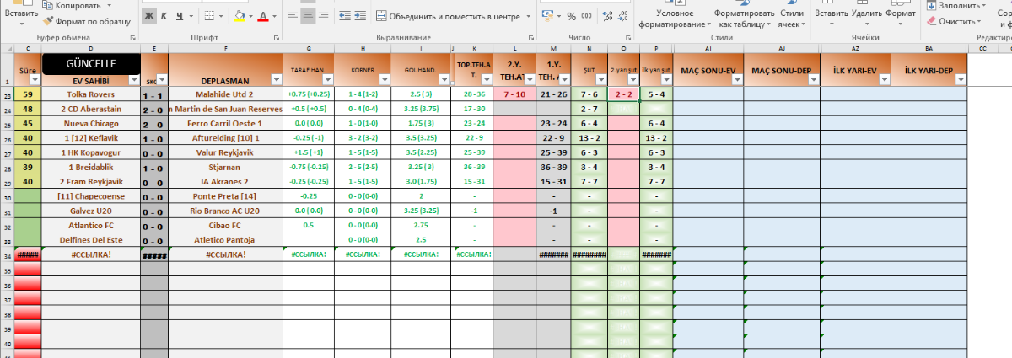The width and height of the screenshot is (1012, 358).
Task: Align text to the right
Action: [326, 16]
